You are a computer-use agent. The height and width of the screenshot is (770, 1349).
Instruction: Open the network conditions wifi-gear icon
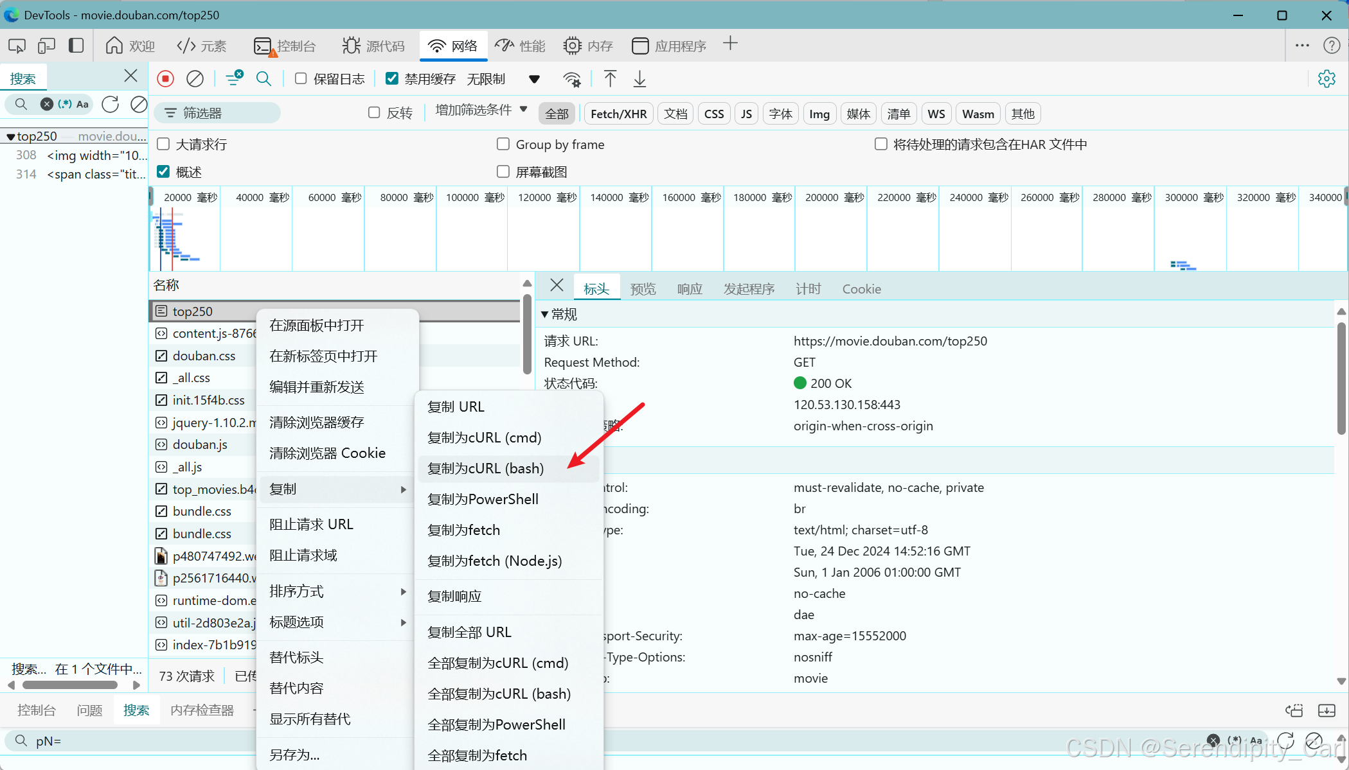click(x=571, y=79)
